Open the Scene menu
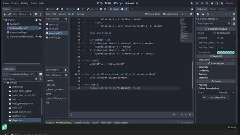Screen dimensions: 240x135 coord(6,3)
